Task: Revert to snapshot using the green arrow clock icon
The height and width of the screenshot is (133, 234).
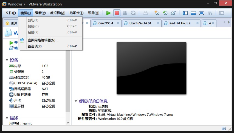Action: click(165, 13)
